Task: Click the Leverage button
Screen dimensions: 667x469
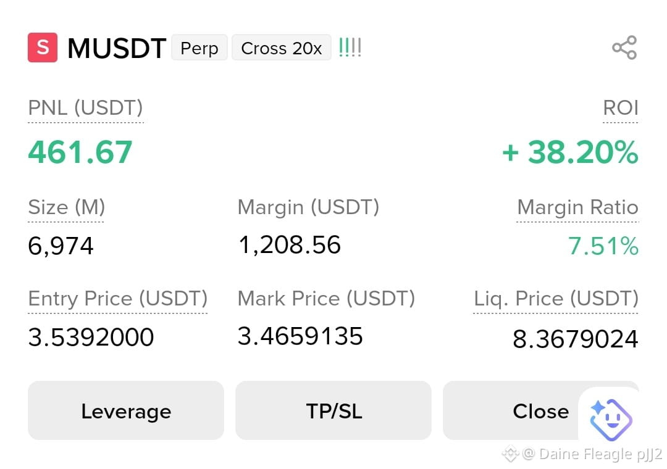Action: coord(126,411)
